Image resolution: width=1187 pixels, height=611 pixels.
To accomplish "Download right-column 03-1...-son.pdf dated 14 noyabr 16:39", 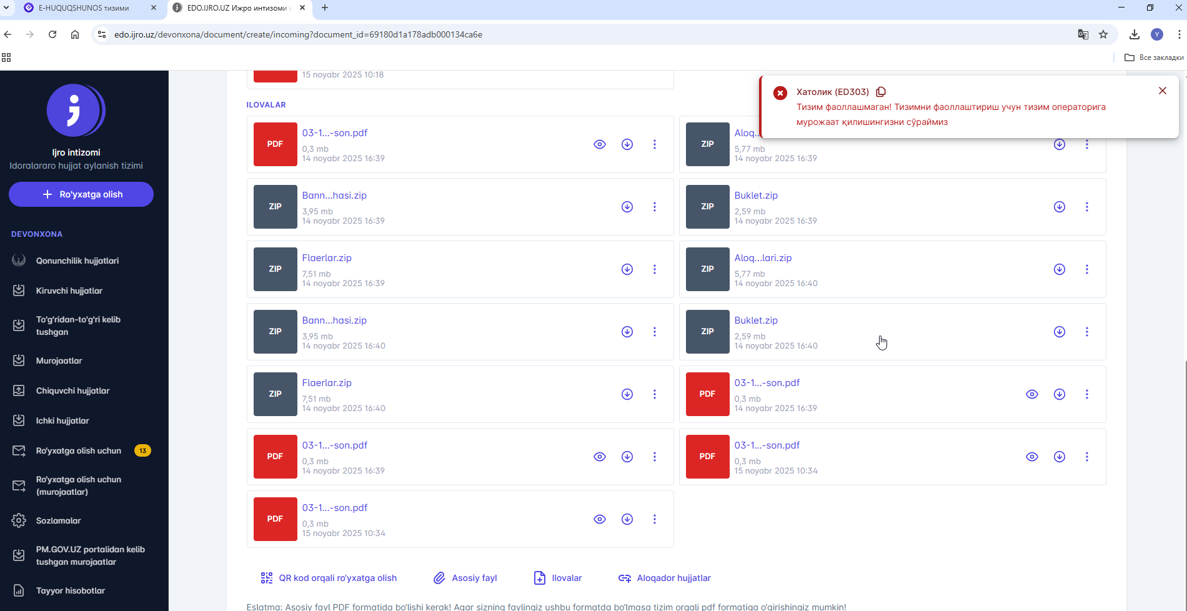I will tap(1060, 394).
